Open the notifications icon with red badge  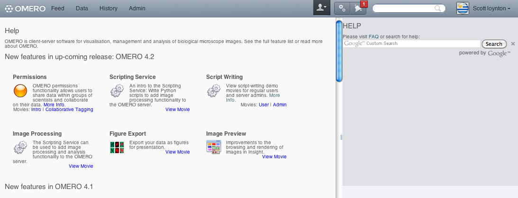[x=359, y=8]
